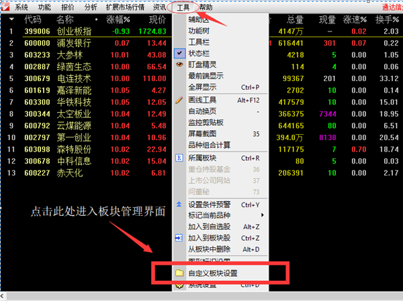Click the app logo icon in the menu bar
The width and height of the screenshot is (403, 301).
(6, 7)
